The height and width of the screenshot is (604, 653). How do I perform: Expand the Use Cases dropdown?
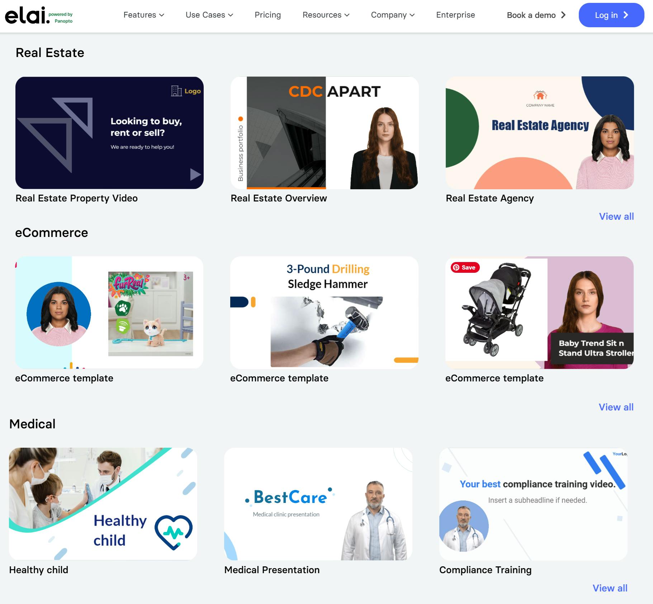(209, 15)
